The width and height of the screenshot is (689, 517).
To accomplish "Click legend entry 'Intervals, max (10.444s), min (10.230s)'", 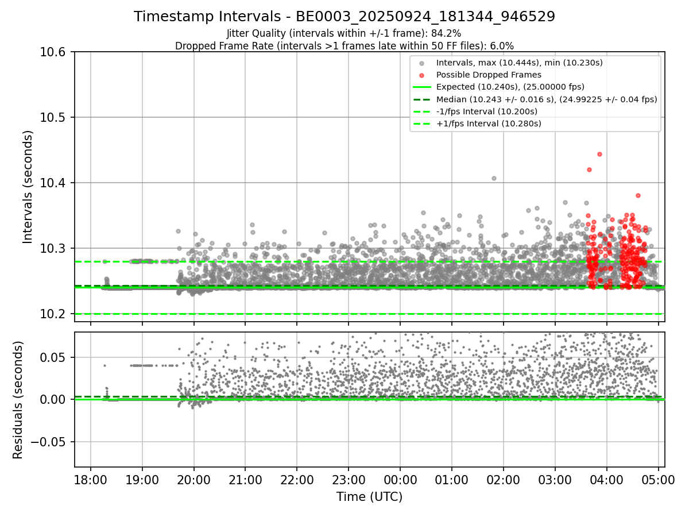I will (520, 63).
